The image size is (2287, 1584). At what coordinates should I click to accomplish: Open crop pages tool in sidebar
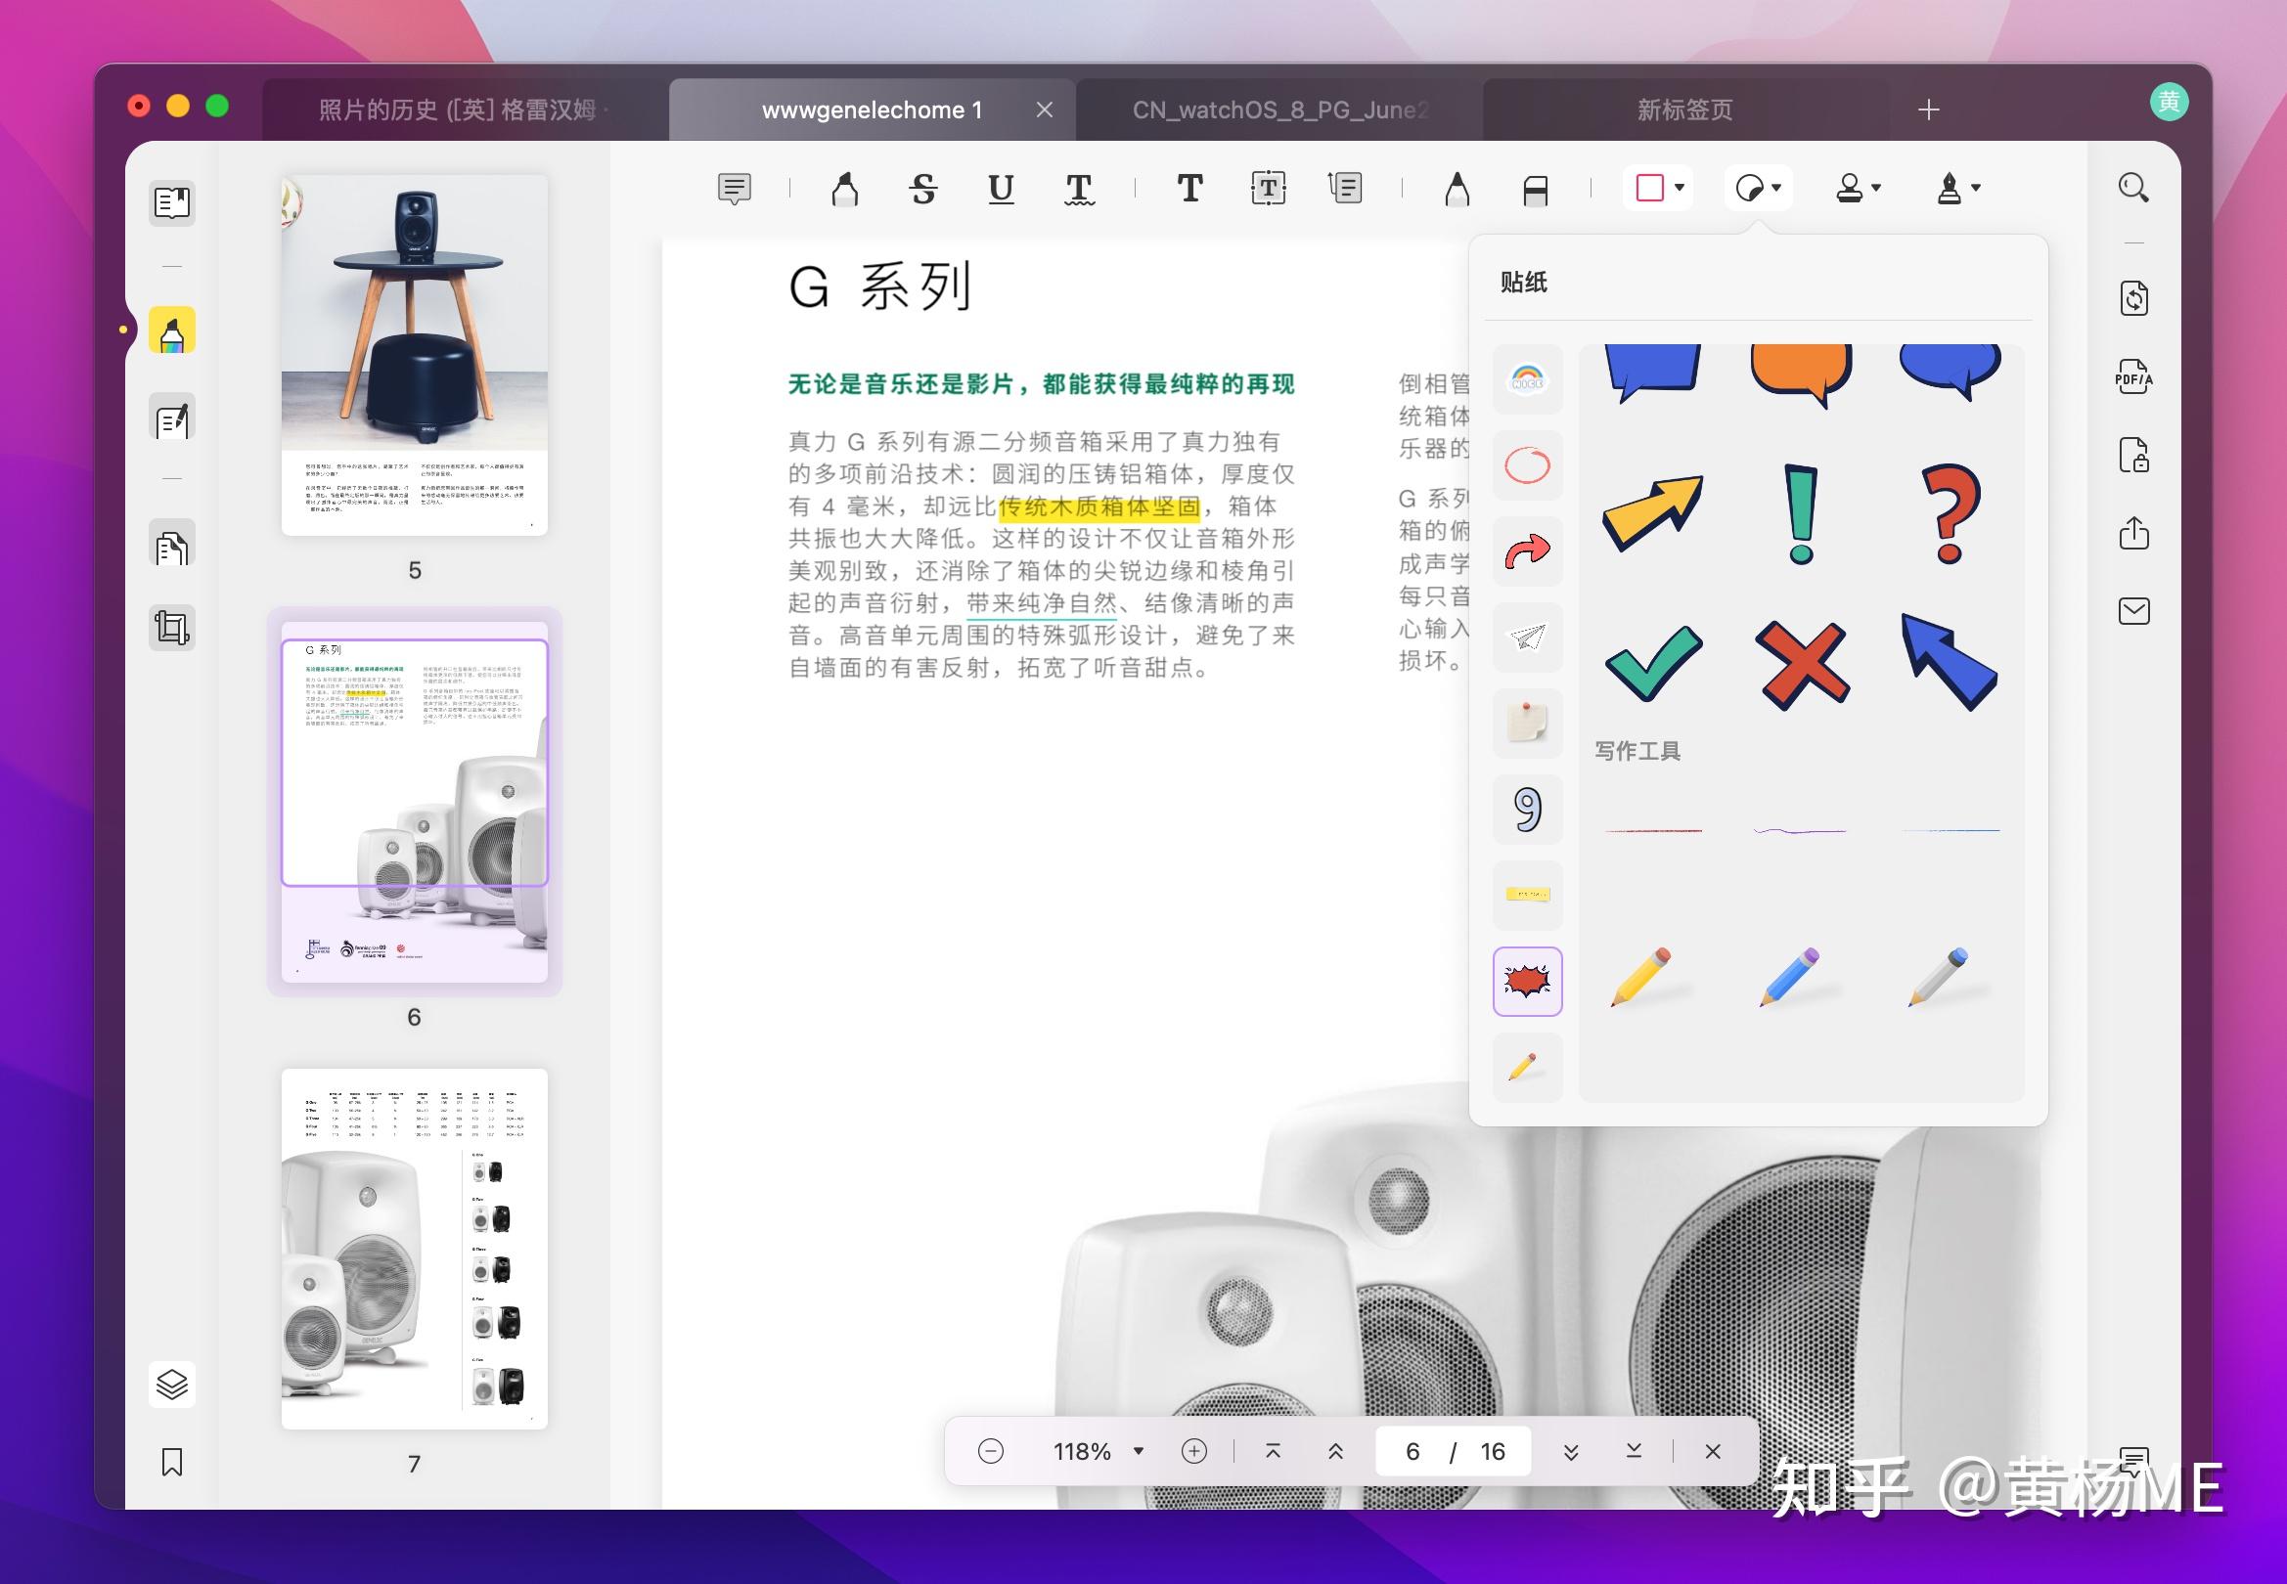[x=172, y=628]
